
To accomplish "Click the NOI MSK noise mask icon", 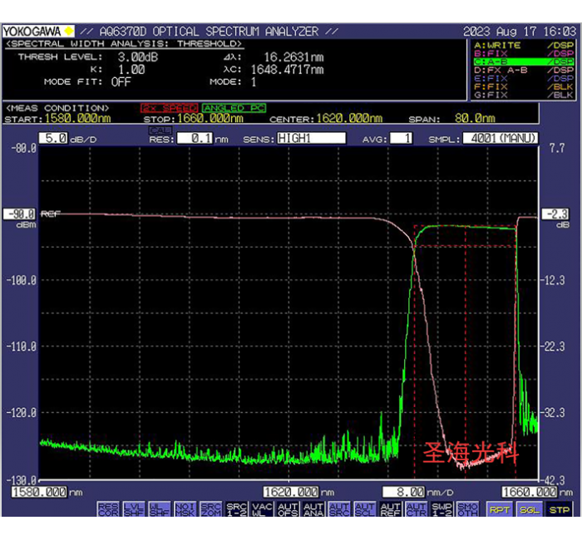I will [x=185, y=508].
